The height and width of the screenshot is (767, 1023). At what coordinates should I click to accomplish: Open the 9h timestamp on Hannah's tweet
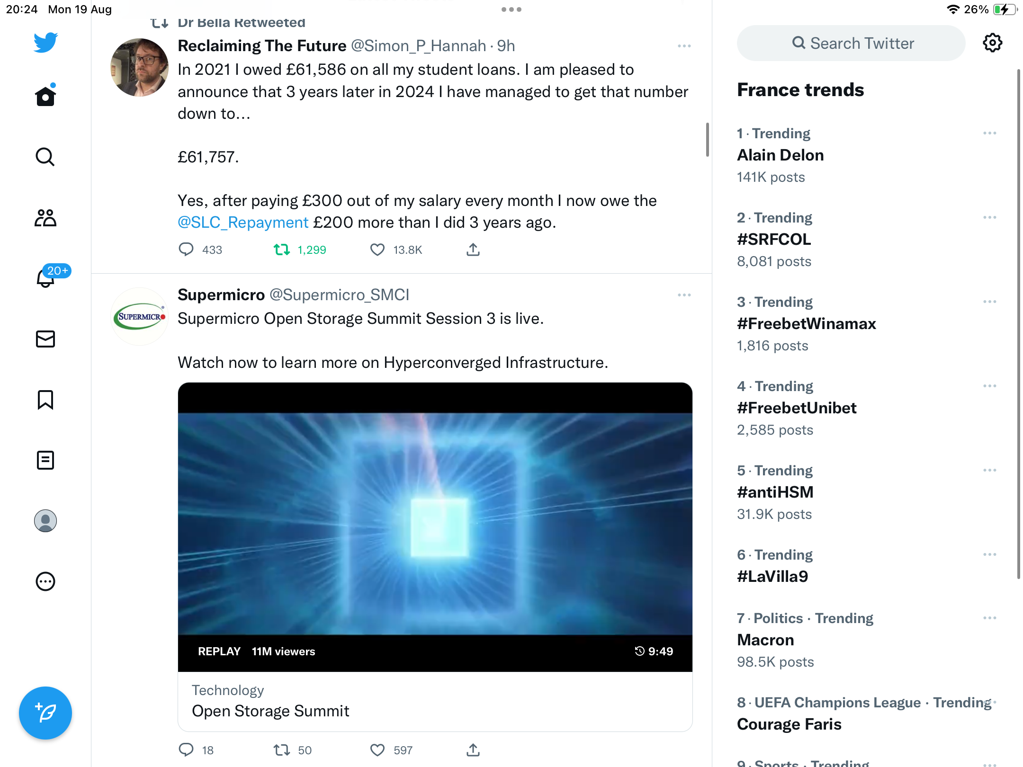(506, 46)
